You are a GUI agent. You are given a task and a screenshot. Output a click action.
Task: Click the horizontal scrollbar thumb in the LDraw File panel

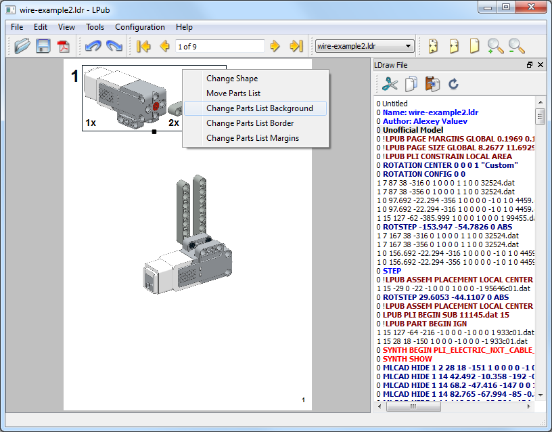click(x=413, y=407)
